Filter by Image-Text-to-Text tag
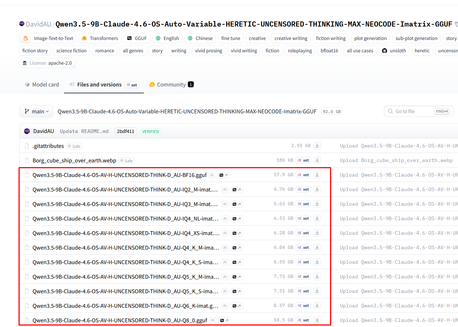458x327 pixels. pos(48,38)
